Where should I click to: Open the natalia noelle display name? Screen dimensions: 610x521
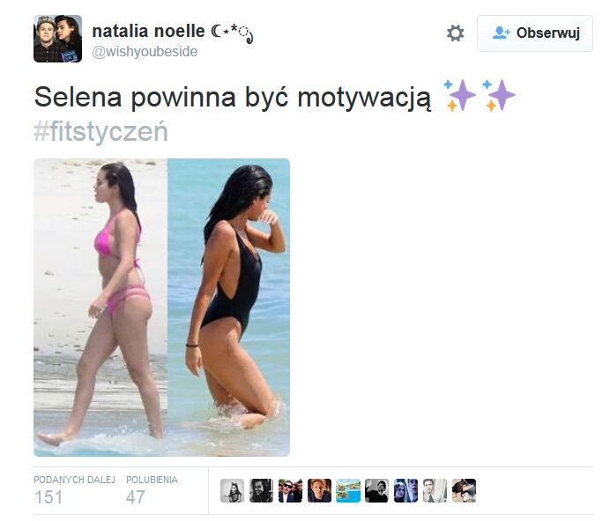pyautogui.click(x=148, y=31)
